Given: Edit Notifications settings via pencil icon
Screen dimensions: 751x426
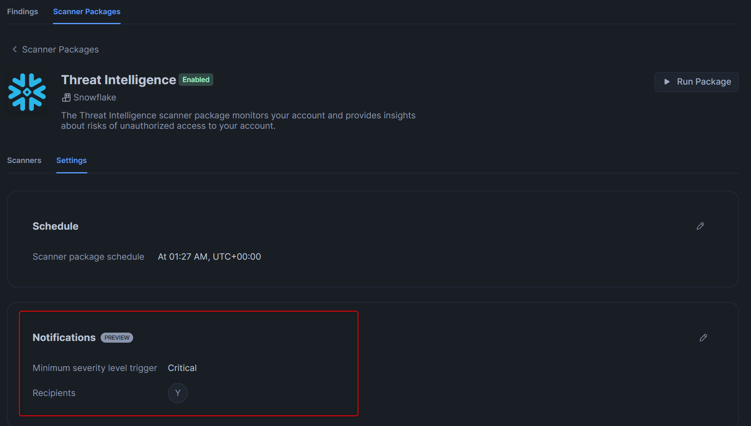Looking at the screenshot, I should (x=703, y=338).
